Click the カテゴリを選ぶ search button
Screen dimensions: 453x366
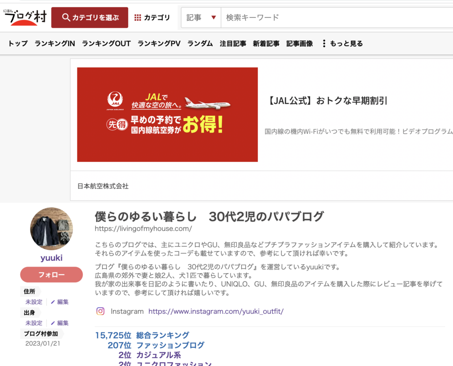(x=89, y=18)
